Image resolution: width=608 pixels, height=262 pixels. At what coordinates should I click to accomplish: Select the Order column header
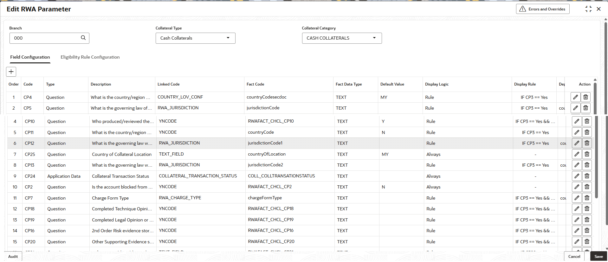[14, 84]
